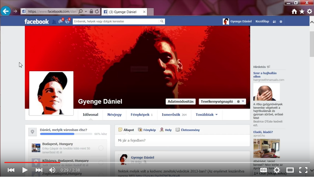Open Eladó, kiadó? ad link

[x=263, y=132]
